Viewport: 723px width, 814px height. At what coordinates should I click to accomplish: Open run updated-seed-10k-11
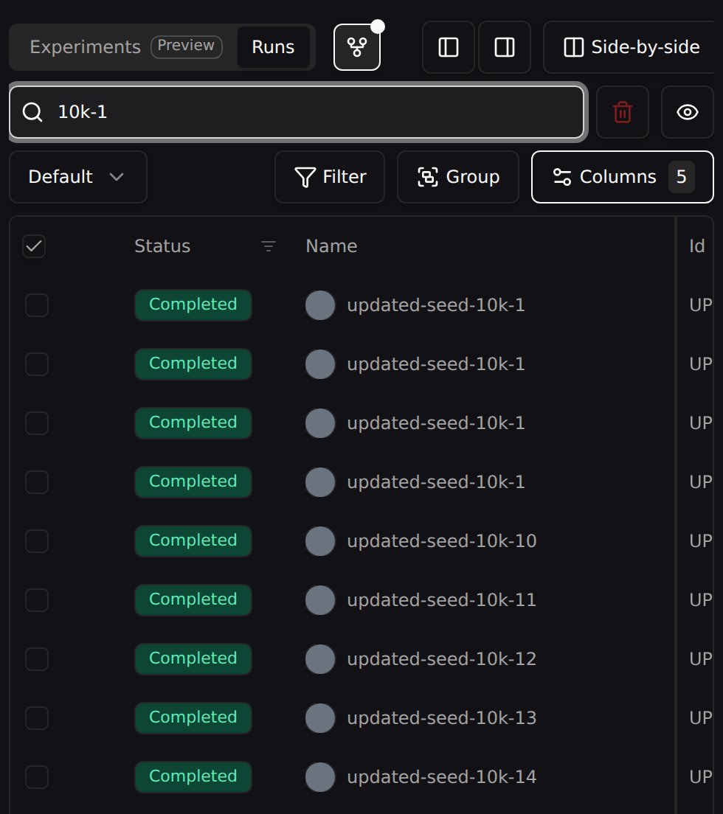441,600
